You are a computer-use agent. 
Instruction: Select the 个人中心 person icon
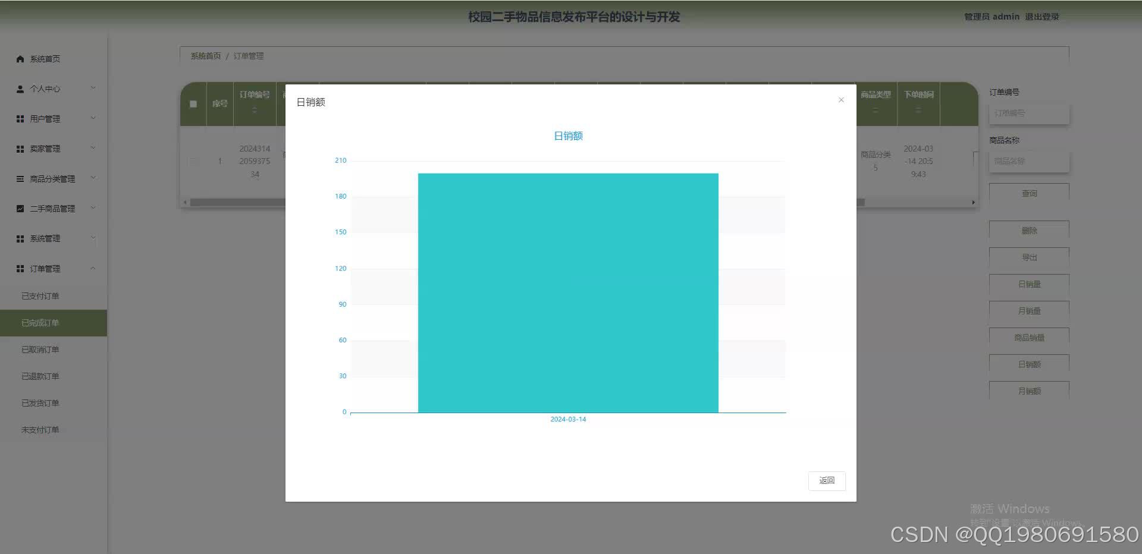[19, 88]
